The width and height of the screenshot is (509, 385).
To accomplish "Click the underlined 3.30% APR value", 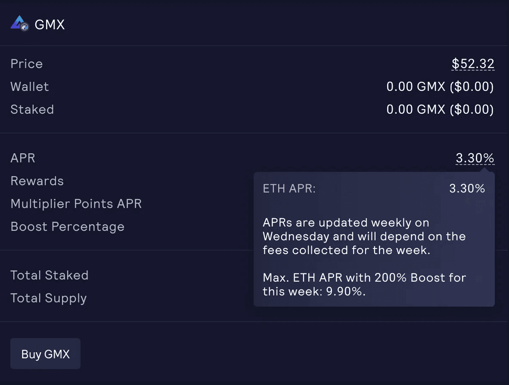I will 475,158.
